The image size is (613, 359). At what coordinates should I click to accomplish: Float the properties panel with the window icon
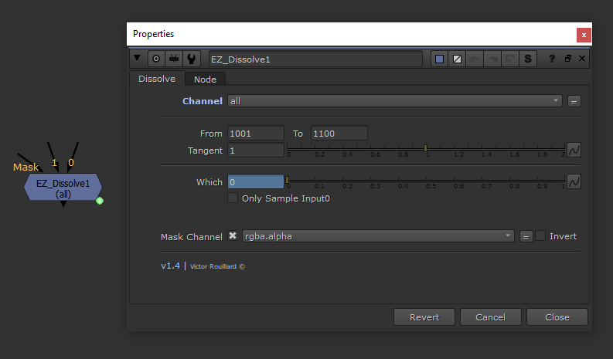coord(567,59)
